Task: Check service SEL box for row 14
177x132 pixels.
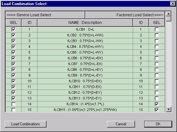Action: [13, 104]
